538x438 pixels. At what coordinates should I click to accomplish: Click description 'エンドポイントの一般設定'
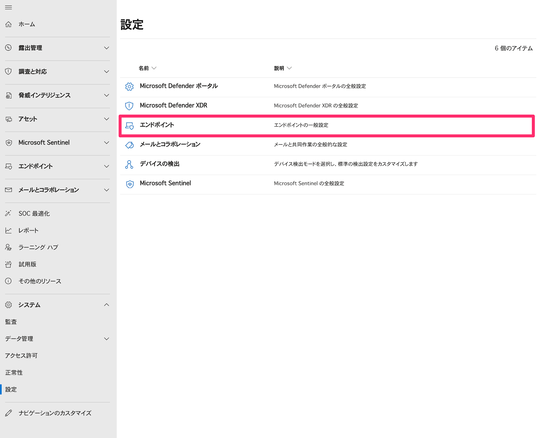(x=301, y=125)
